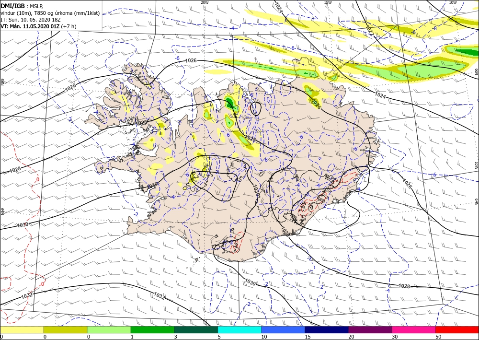Click the pale yellow legend swatch
479x340 pixels.
22,329
